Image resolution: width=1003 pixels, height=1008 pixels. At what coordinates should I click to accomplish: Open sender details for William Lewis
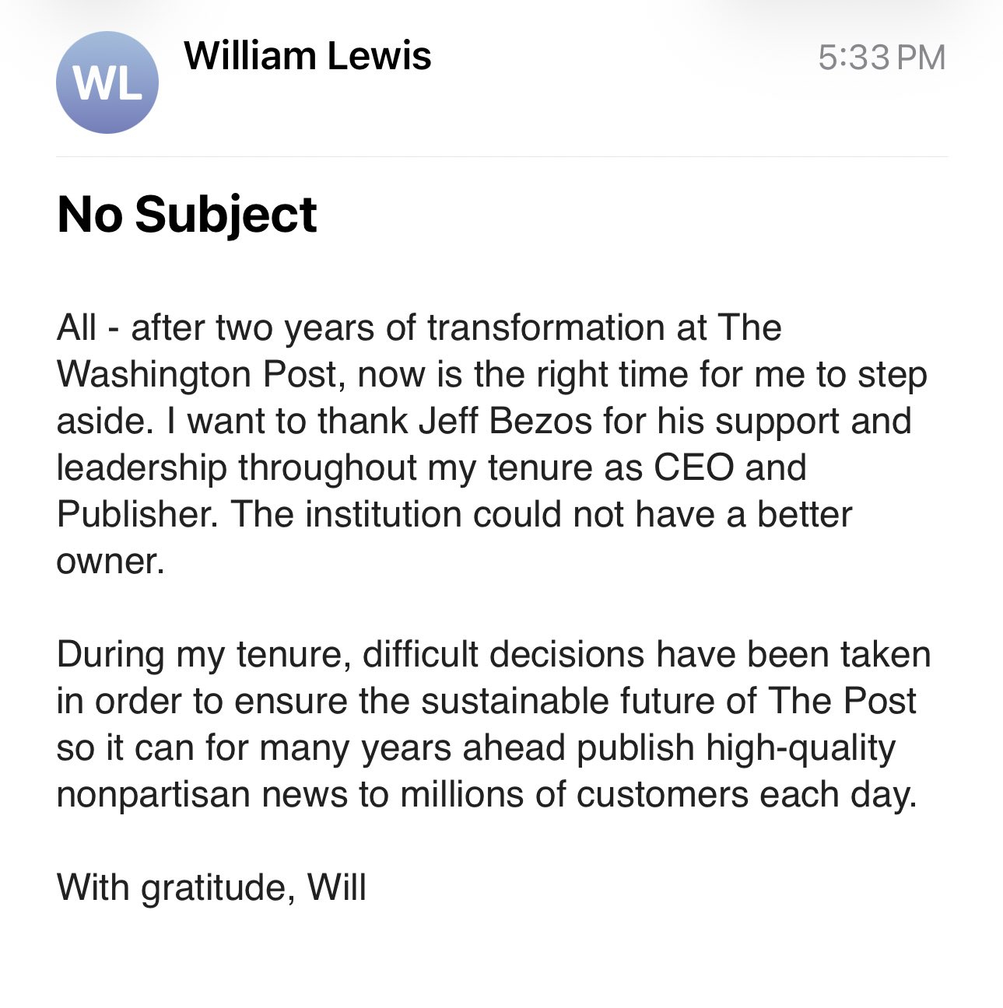pyautogui.click(x=307, y=56)
